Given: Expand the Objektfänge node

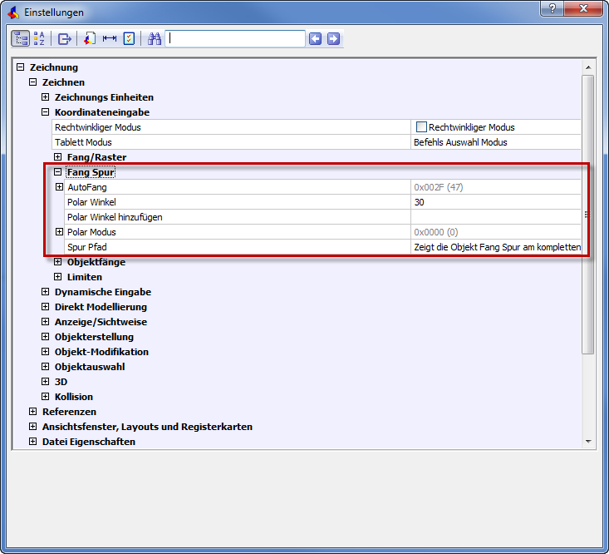Looking at the screenshot, I should tap(58, 262).
